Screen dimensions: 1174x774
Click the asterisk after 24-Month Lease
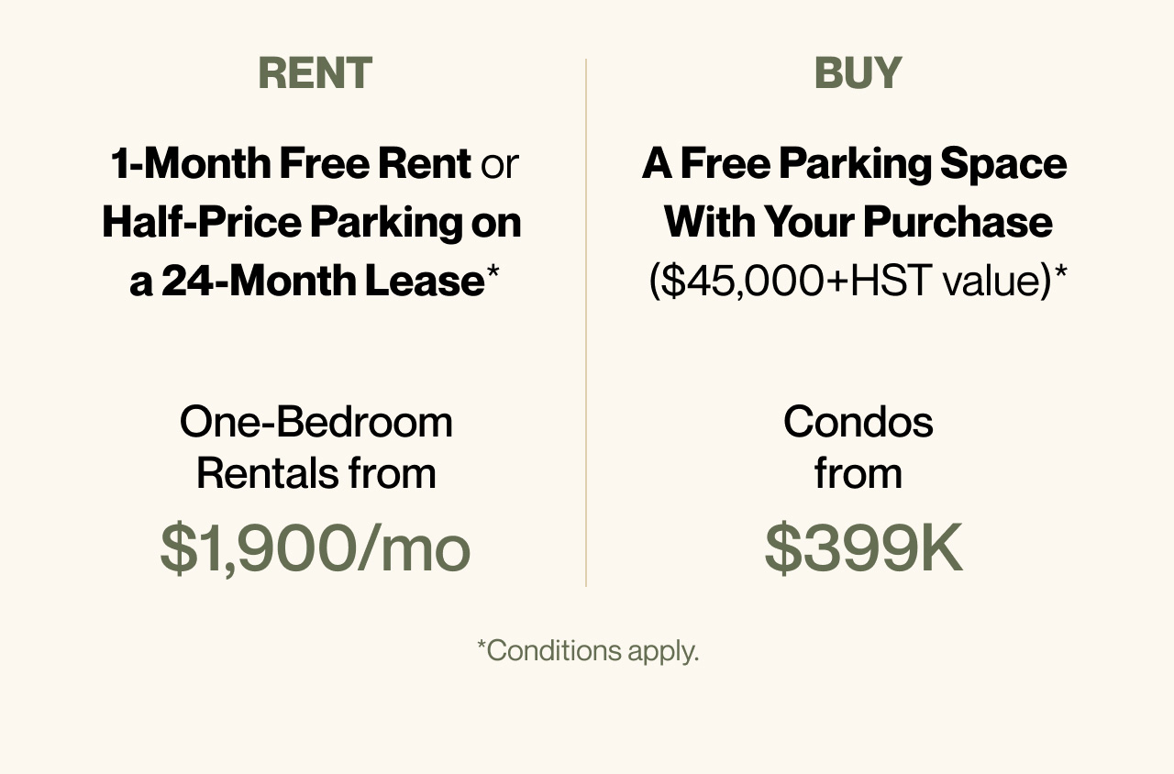point(493,272)
